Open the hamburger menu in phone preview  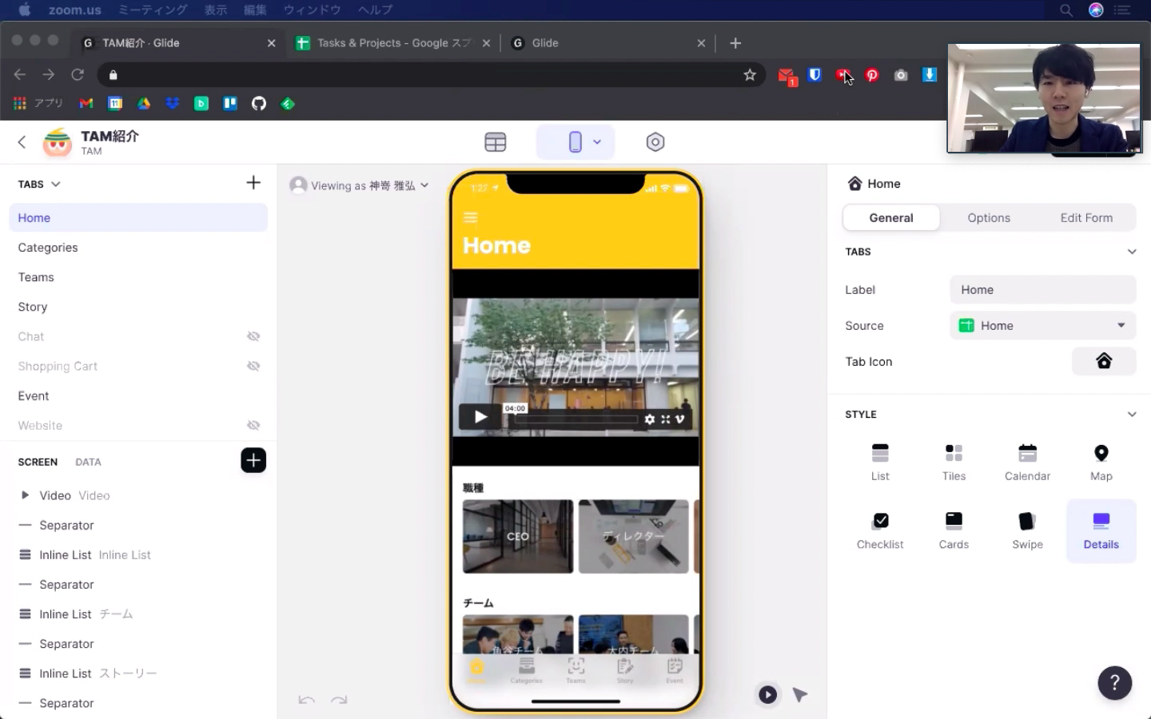[x=471, y=217]
